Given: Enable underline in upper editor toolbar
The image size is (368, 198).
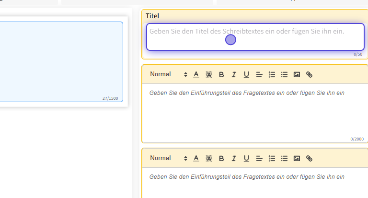Looking at the screenshot, I should pos(246,74).
